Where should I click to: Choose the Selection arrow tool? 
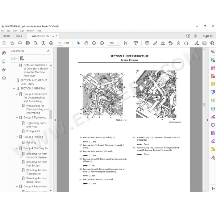tap(78, 43)
